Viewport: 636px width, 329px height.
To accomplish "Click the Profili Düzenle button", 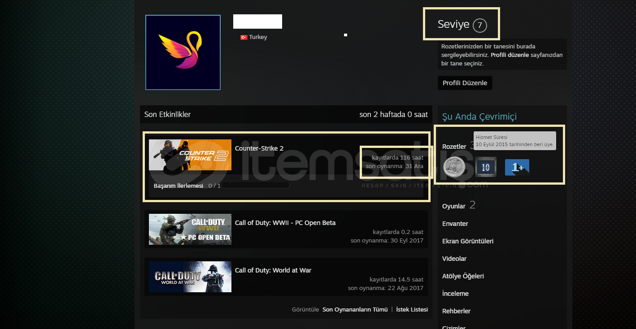I will (x=465, y=83).
